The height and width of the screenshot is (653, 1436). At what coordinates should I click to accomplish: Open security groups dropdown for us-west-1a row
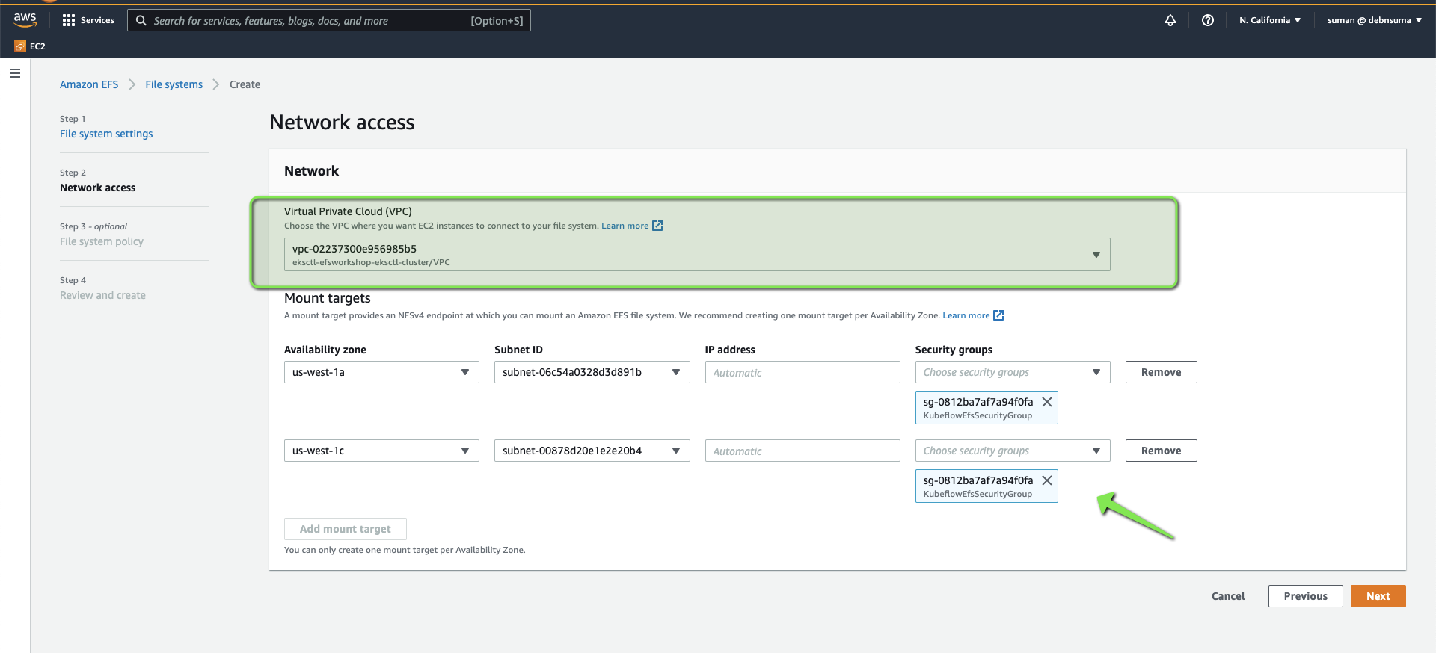tap(1013, 372)
